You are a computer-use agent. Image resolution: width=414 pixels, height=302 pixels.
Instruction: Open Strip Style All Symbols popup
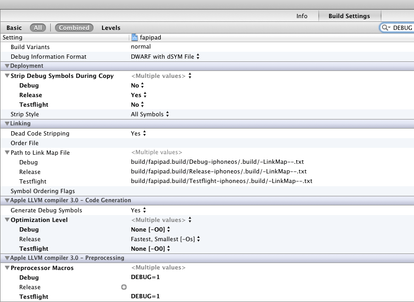pos(150,114)
